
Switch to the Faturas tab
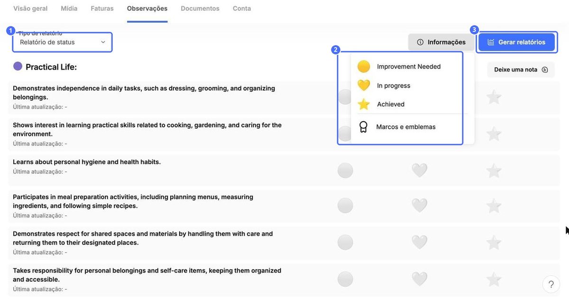[x=102, y=9]
